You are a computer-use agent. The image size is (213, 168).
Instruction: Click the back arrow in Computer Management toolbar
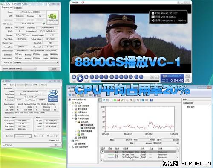click(70, 95)
